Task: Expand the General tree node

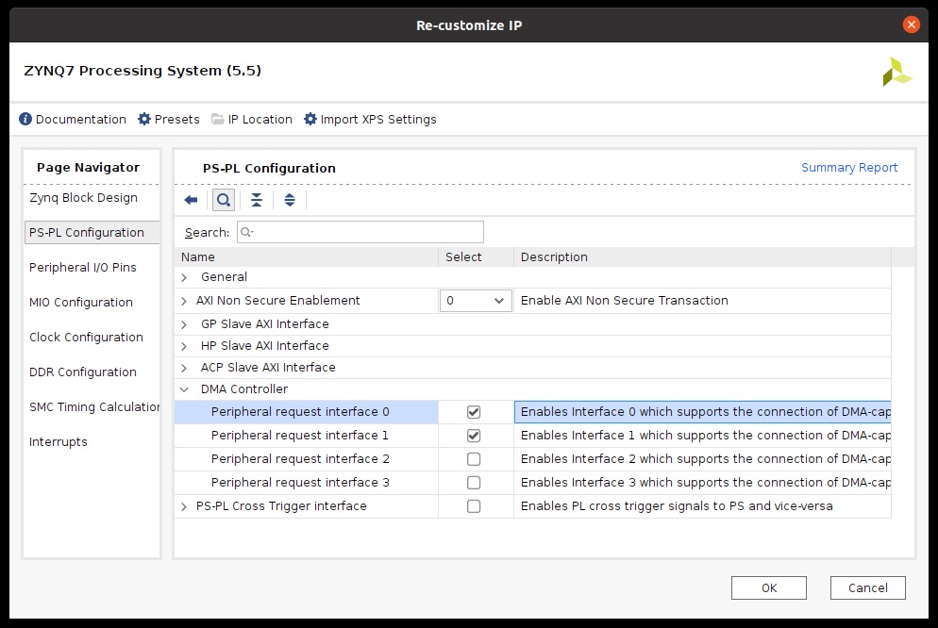Action: tap(184, 277)
